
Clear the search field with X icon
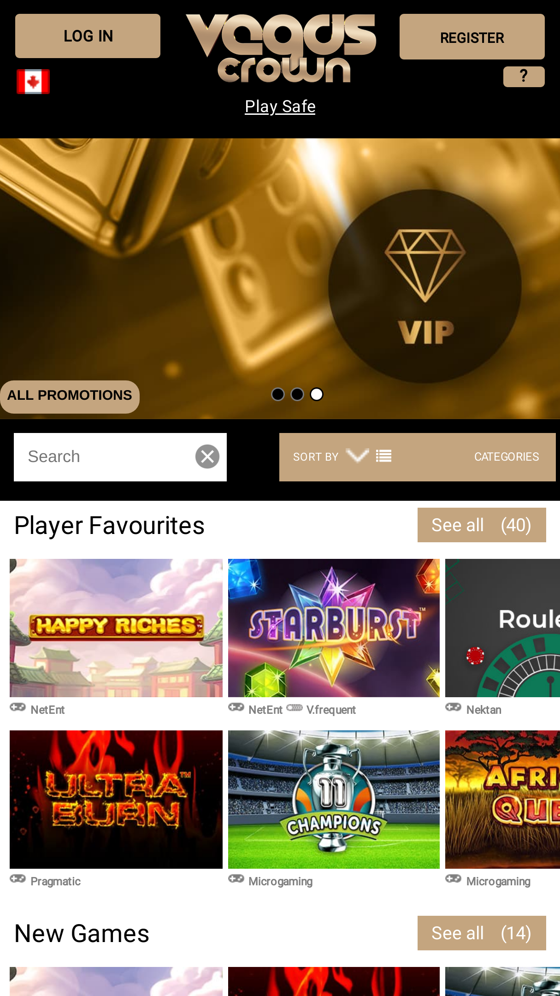point(207,456)
